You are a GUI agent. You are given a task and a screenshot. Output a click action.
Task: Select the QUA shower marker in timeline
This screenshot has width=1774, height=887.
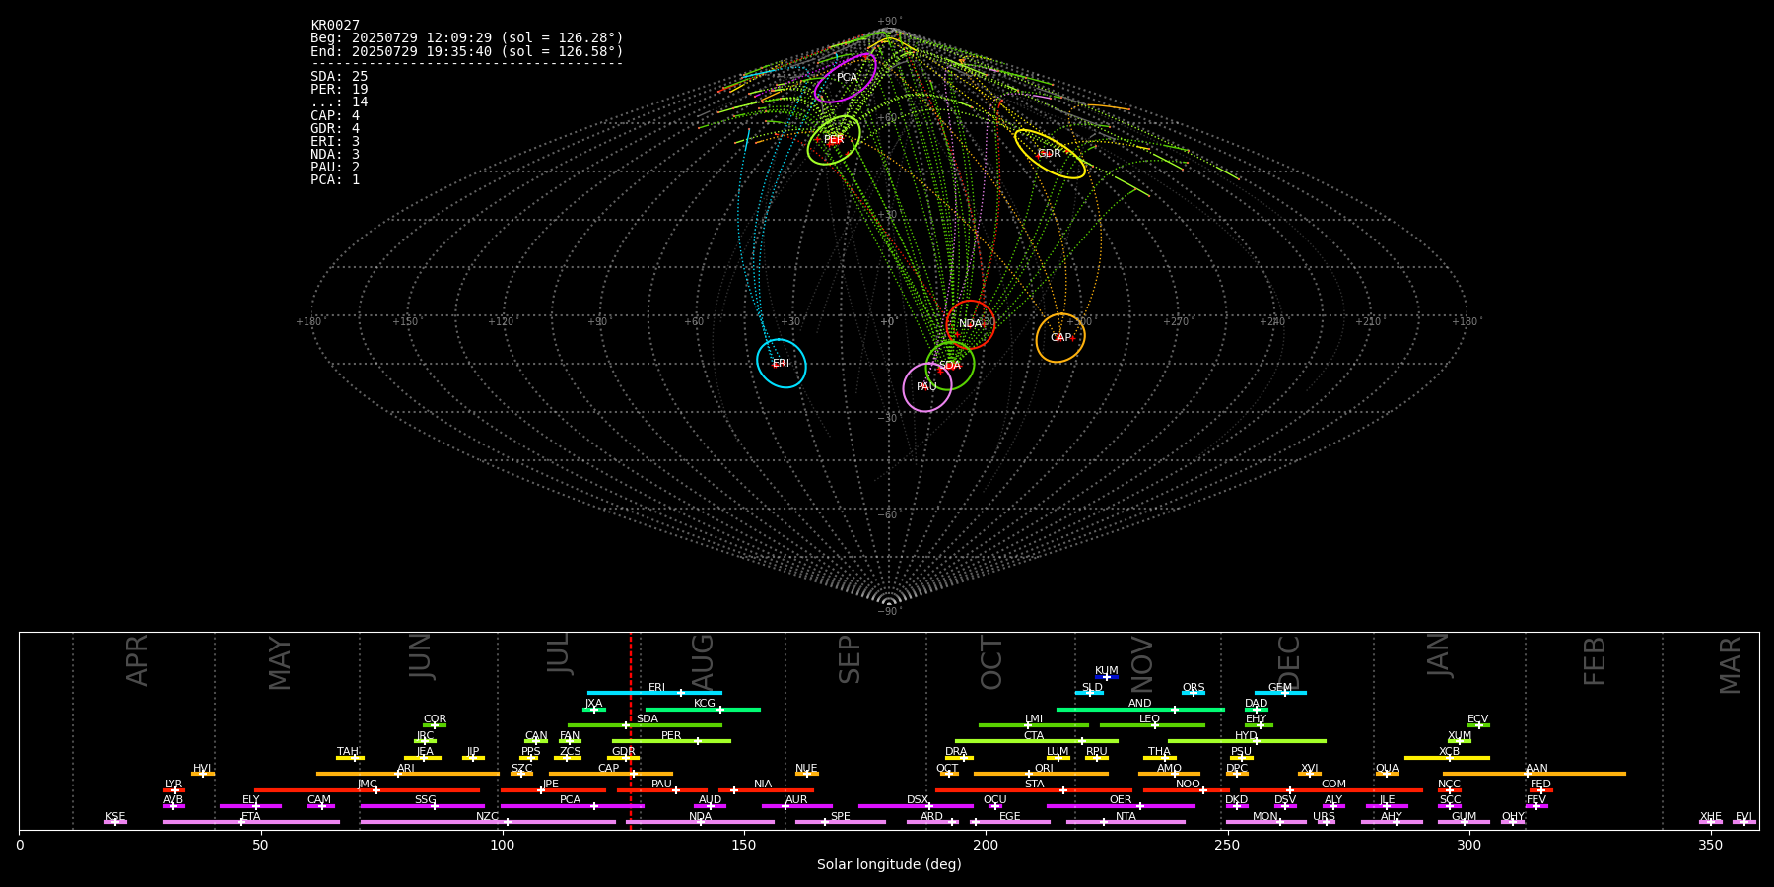pos(1387,774)
